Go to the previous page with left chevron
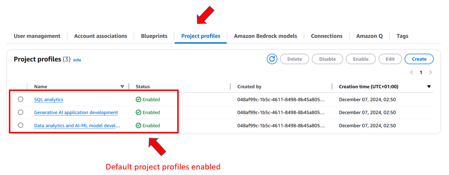 [412, 73]
